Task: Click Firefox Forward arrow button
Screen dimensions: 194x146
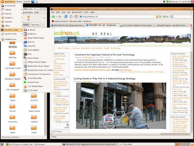Action: 60,16
